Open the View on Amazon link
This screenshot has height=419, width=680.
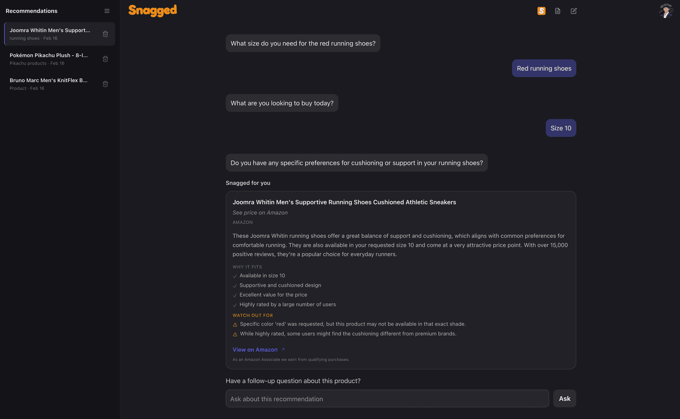point(255,350)
